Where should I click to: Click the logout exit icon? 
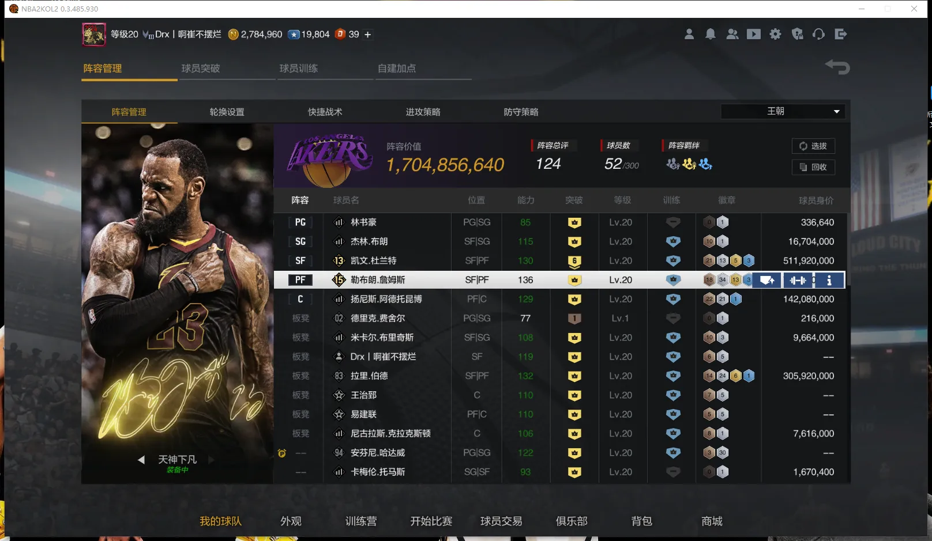841,35
